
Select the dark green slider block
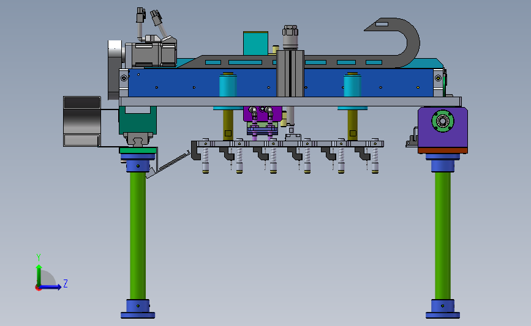137,120
